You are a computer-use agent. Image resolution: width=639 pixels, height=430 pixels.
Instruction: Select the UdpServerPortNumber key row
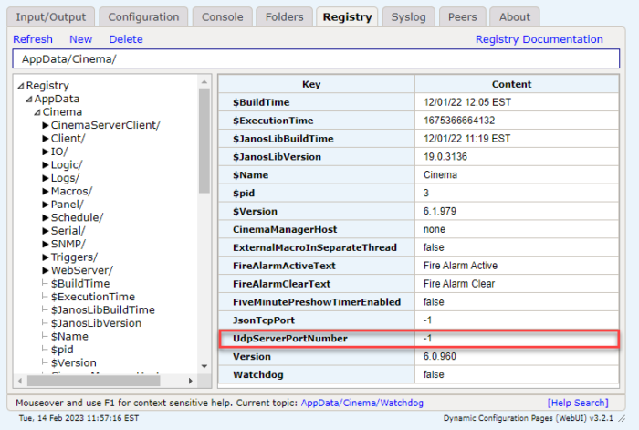tap(418, 339)
